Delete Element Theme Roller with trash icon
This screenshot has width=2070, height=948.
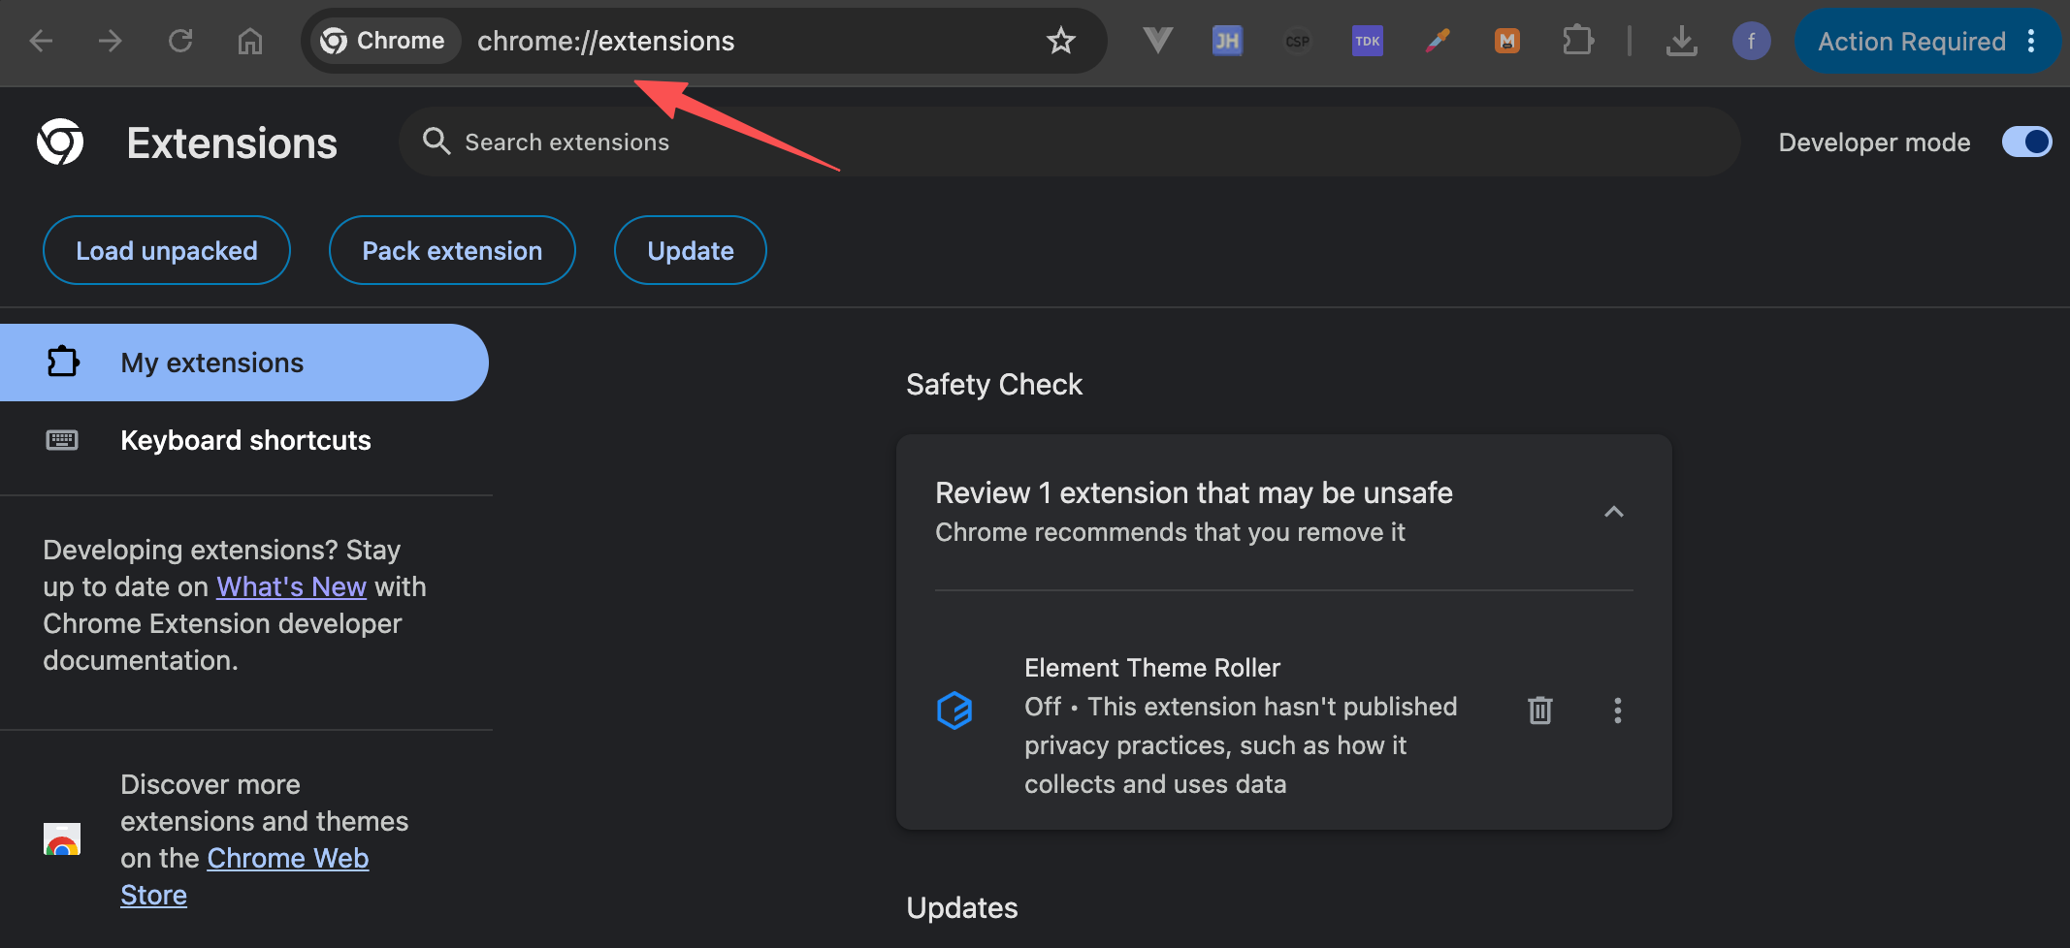[x=1540, y=711]
